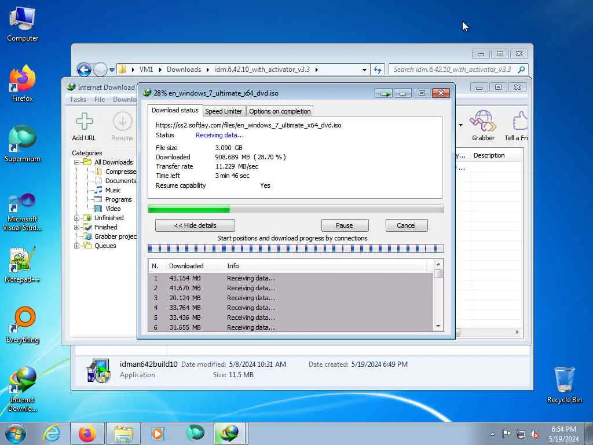Open the Tasks menu in IDM
This screenshot has width=593, height=445.
pyautogui.click(x=78, y=100)
